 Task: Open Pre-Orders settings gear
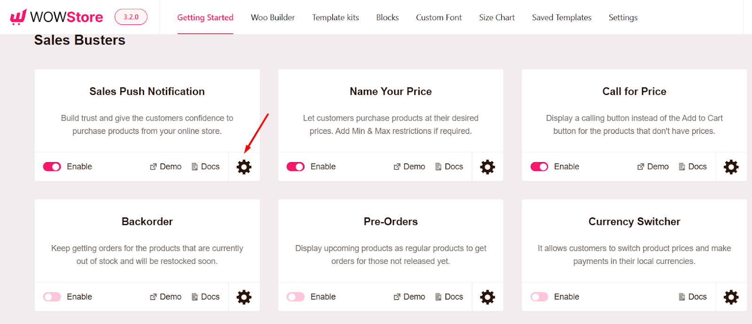pyautogui.click(x=487, y=297)
